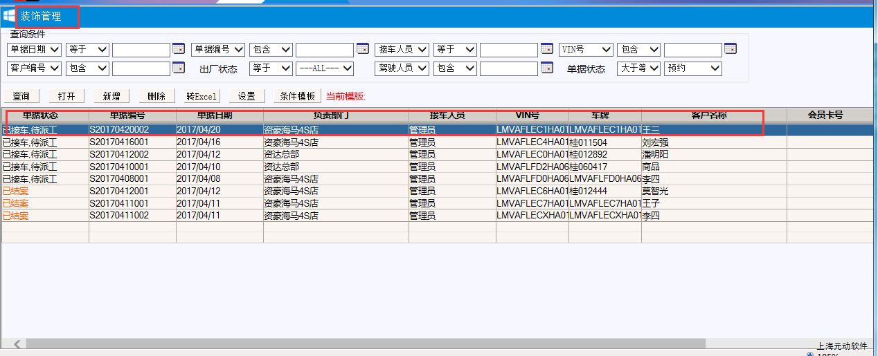Screen dimensions: 878x356
Task: Click calendar icon next to 单据编号 field
Action: pyautogui.click(x=362, y=49)
